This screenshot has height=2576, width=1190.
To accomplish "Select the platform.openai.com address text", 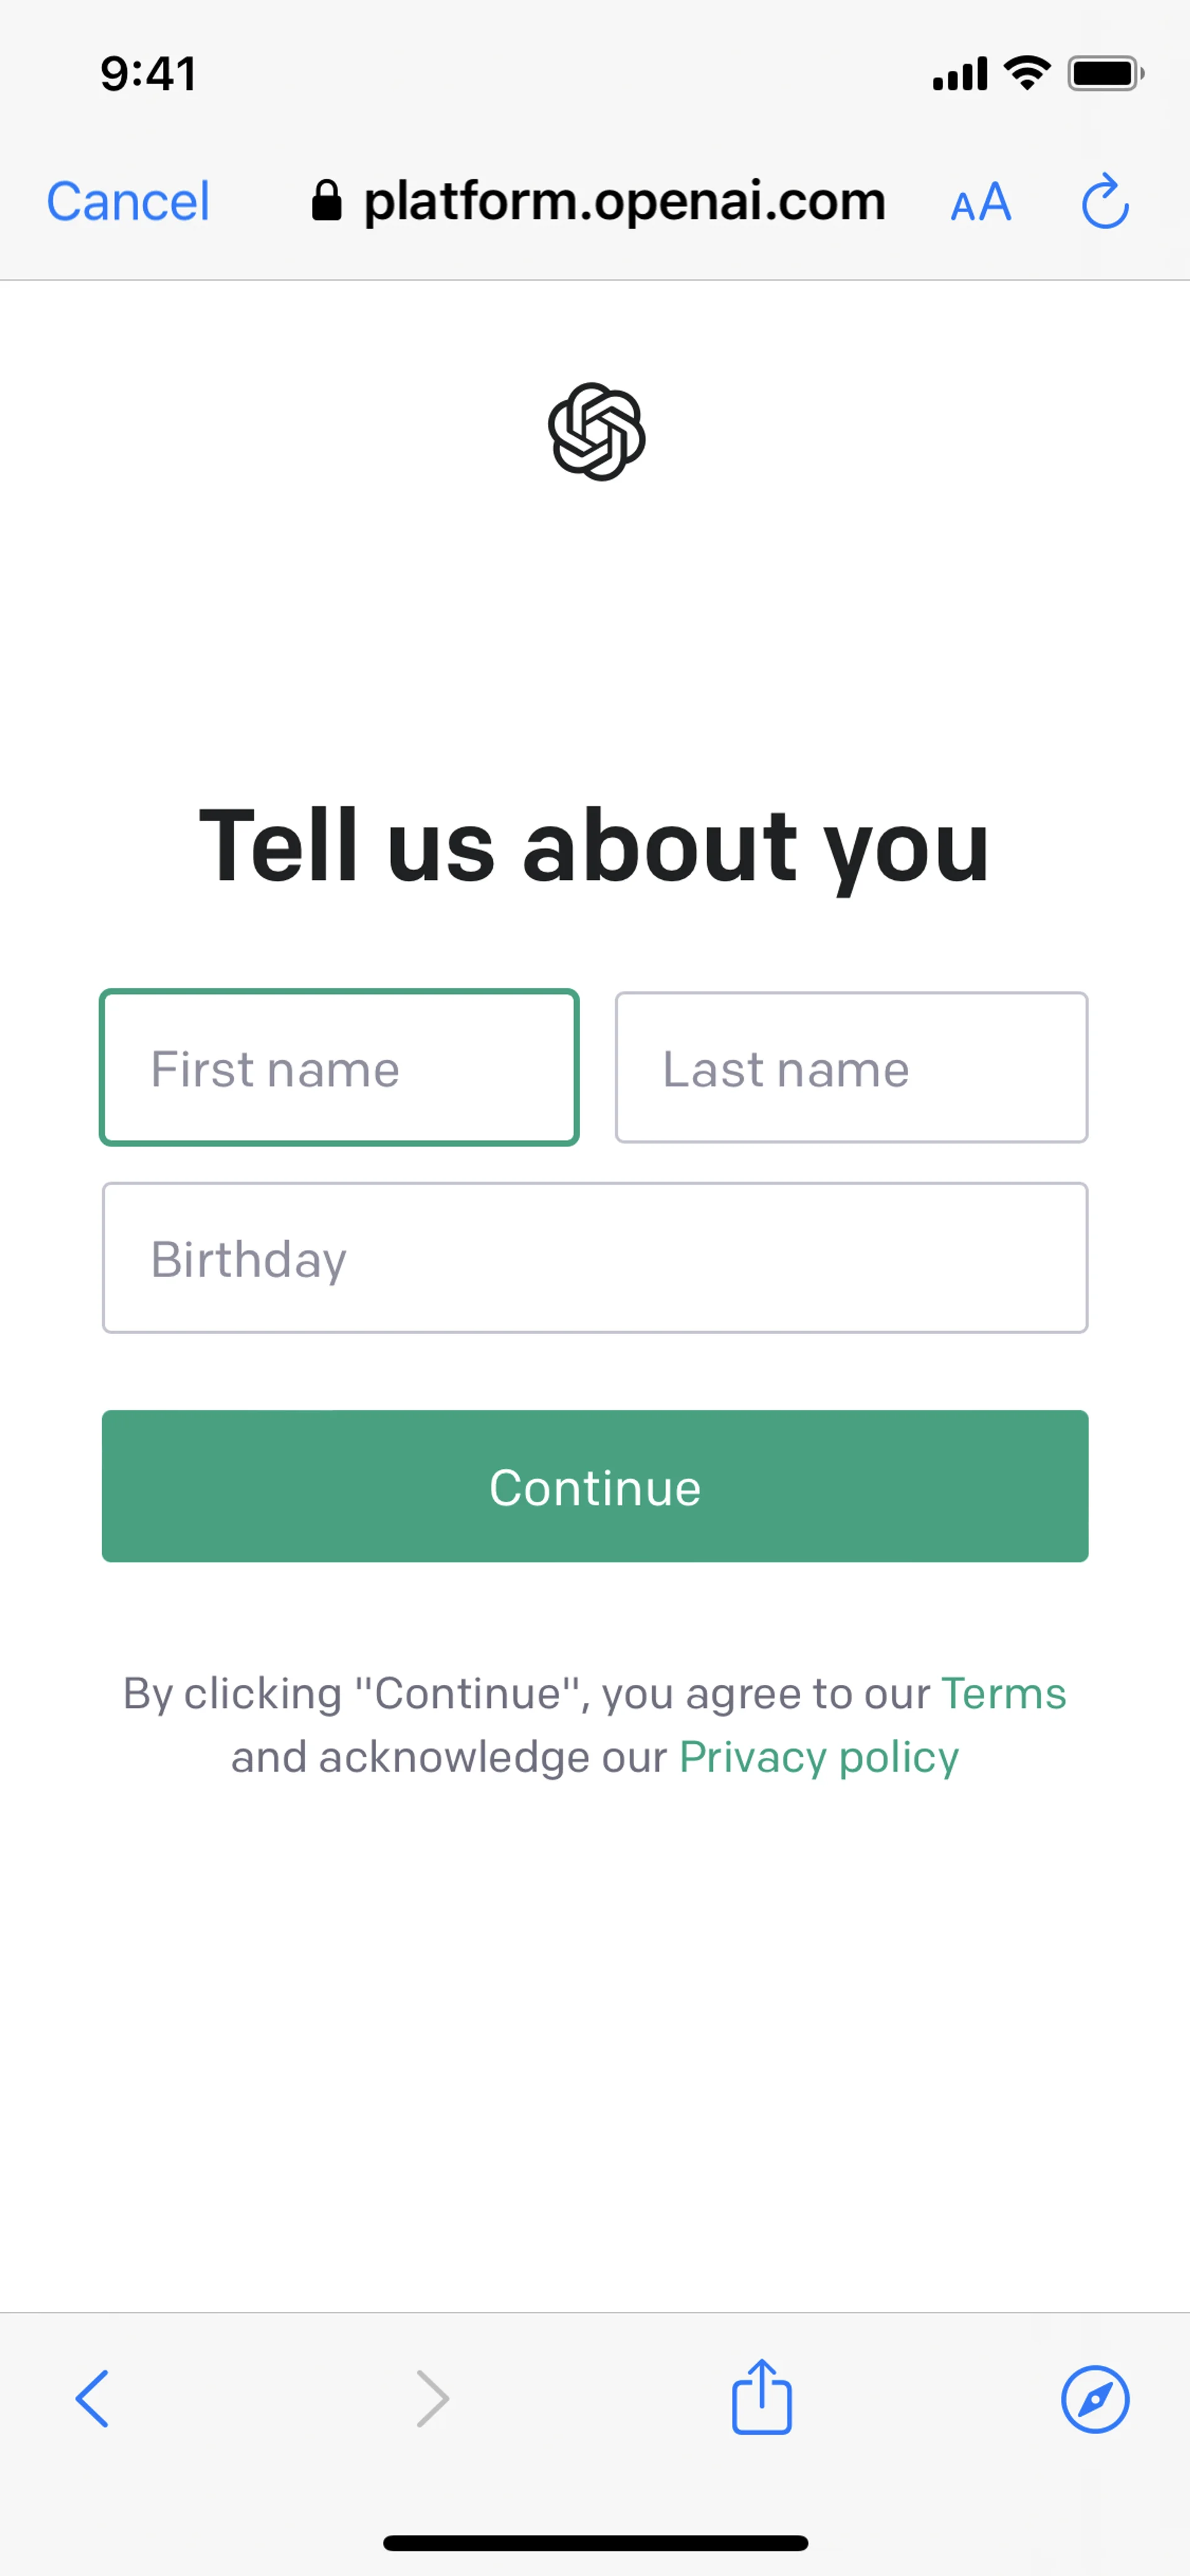I will [x=624, y=201].
